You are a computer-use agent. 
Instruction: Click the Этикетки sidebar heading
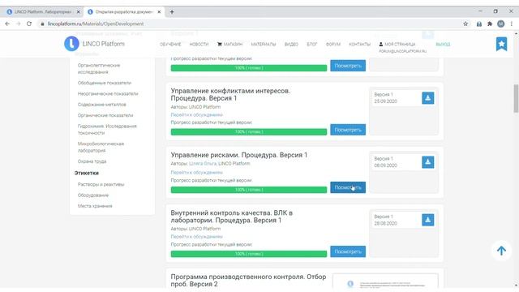pos(87,173)
